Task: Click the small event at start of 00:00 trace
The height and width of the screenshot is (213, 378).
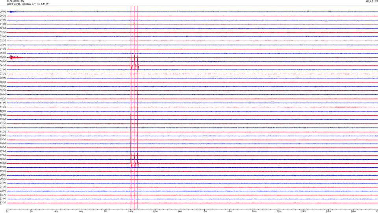Action: coord(13,11)
